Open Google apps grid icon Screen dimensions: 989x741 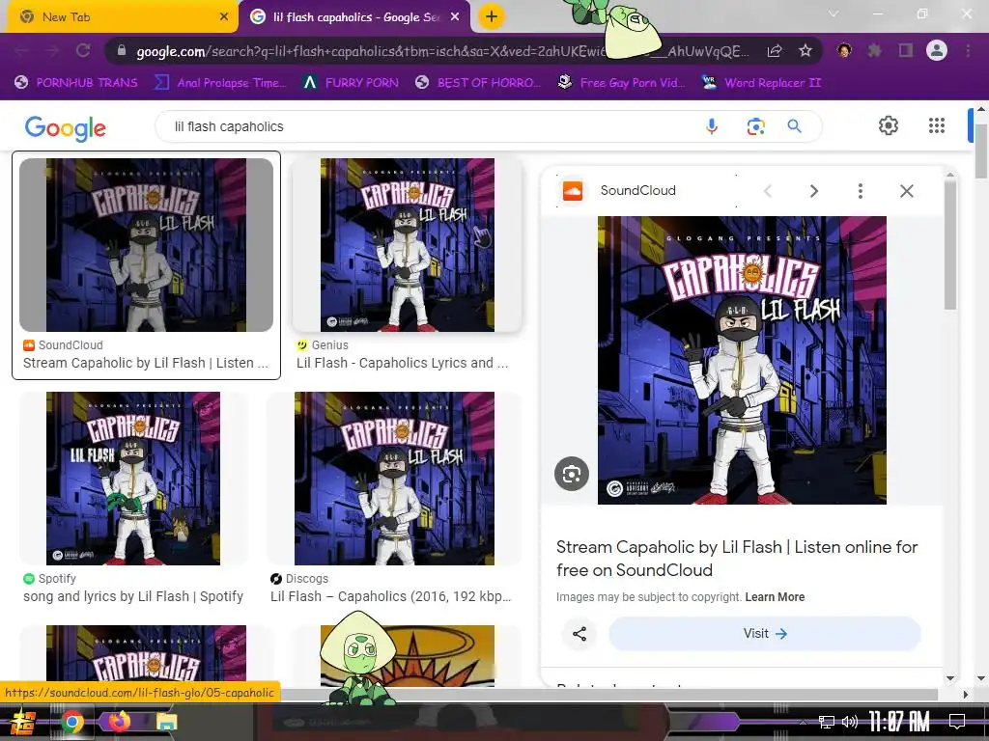937,125
